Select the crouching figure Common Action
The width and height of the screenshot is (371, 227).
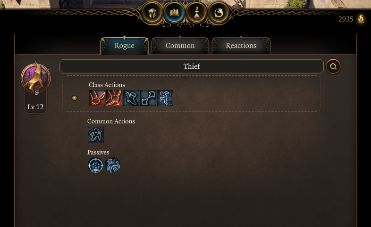96,135
